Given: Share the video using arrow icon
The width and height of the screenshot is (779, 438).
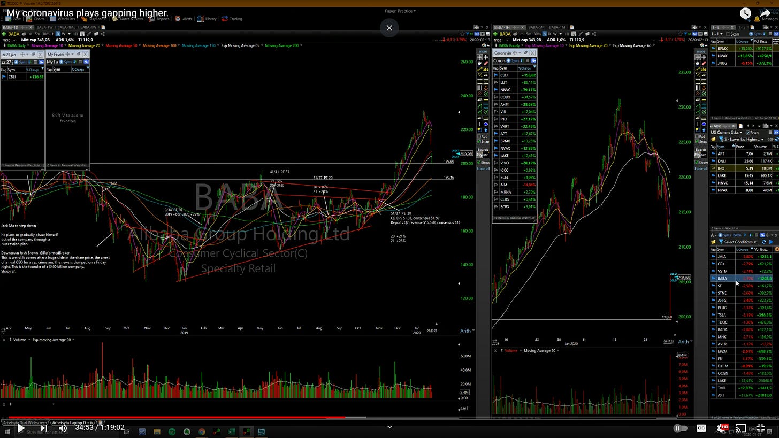Looking at the screenshot, I should [766, 13].
